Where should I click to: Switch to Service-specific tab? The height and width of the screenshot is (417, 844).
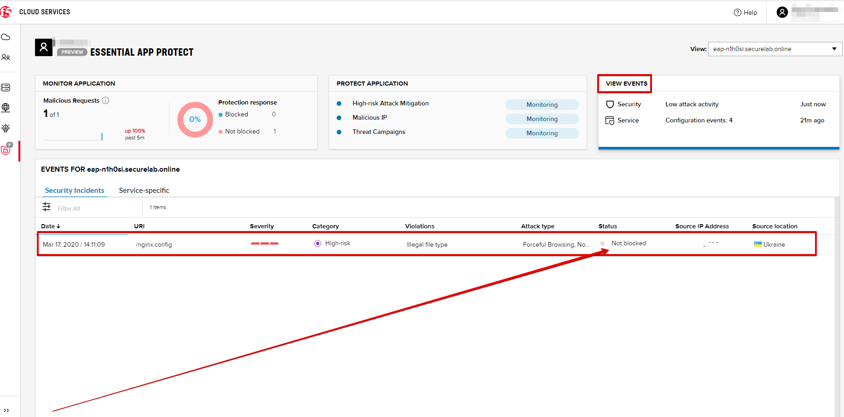point(144,191)
